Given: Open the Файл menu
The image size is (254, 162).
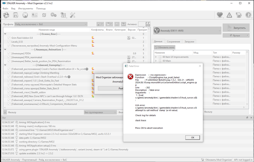Looking at the screenshot, I should (5, 8).
